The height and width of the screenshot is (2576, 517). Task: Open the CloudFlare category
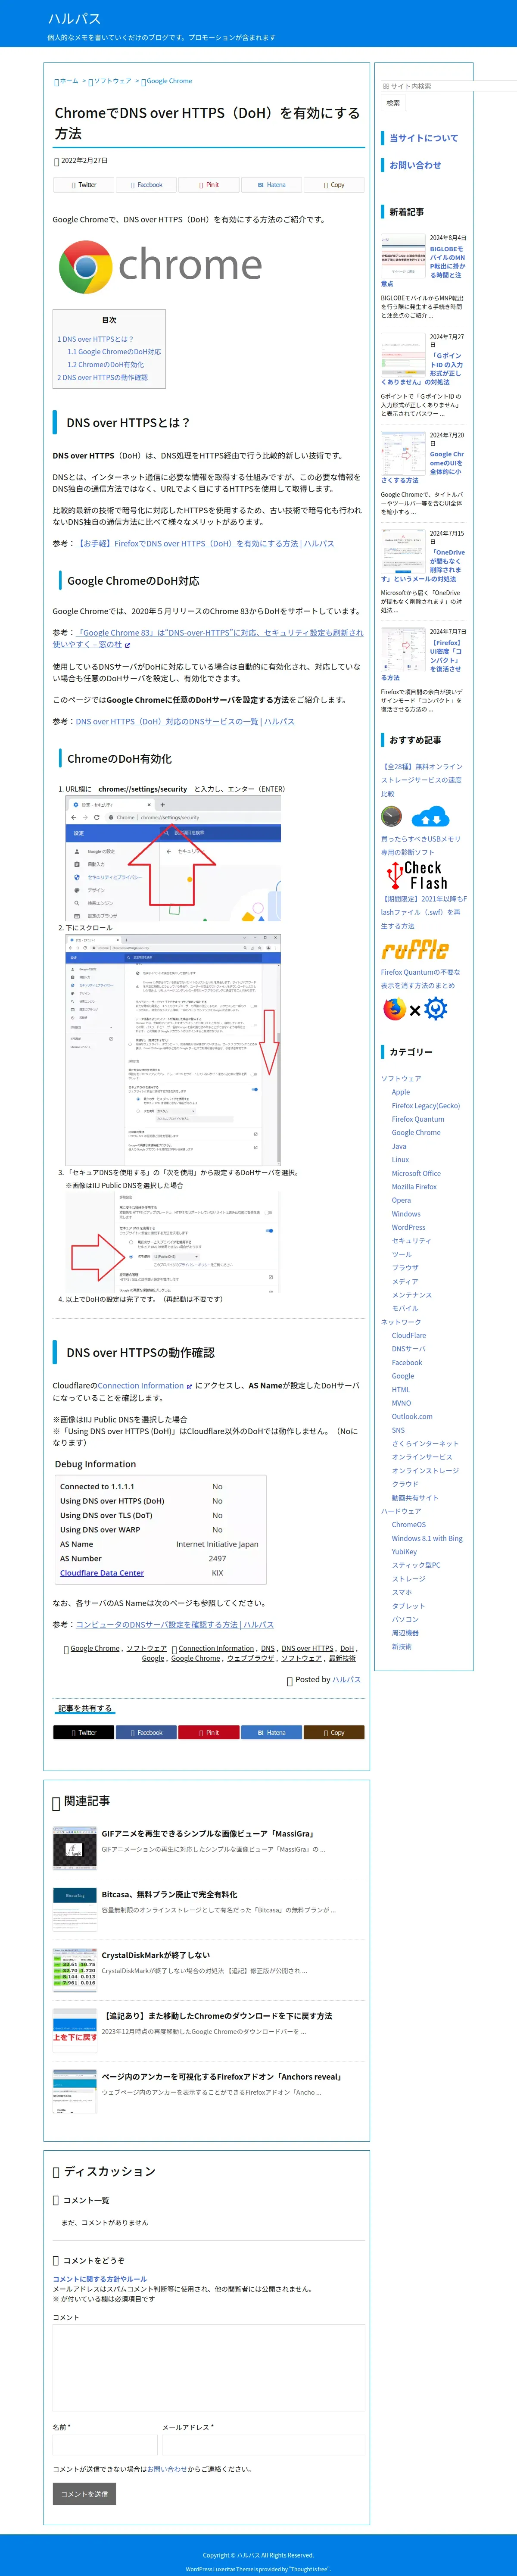coord(409,1335)
